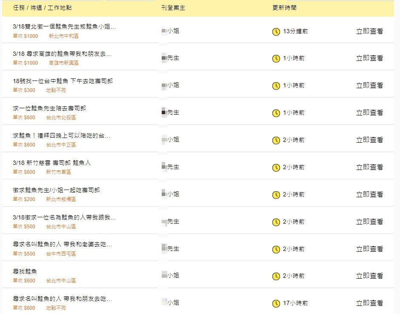
Task: Select 立即查看 for the 台北市北投區 task
Action: coord(369,112)
